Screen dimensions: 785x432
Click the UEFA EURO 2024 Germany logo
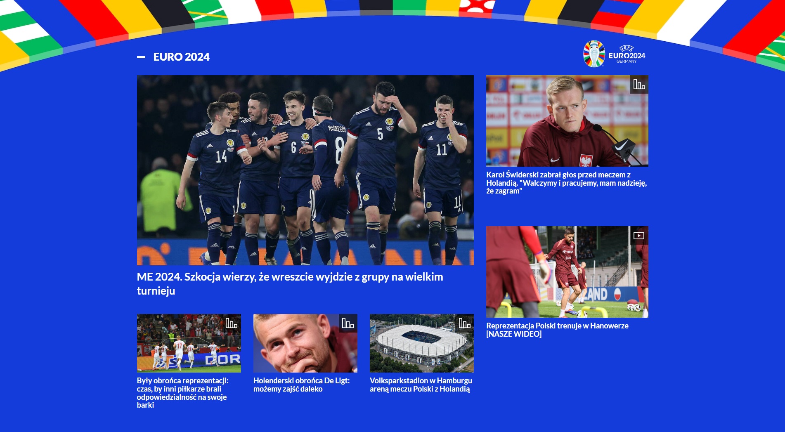pos(614,54)
